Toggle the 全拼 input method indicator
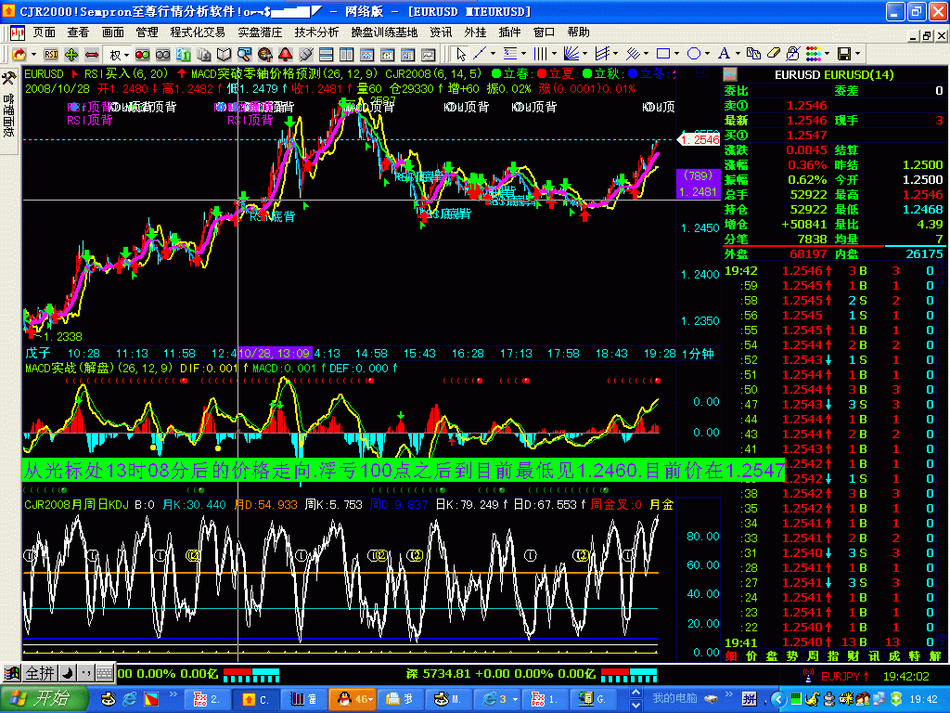The image size is (950, 713). pyautogui.click(x=39, y=672)
